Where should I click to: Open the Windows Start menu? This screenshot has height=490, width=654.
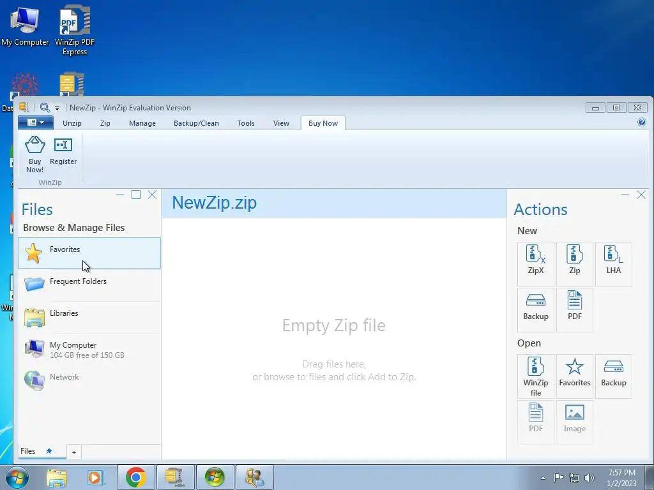(17, 477)
